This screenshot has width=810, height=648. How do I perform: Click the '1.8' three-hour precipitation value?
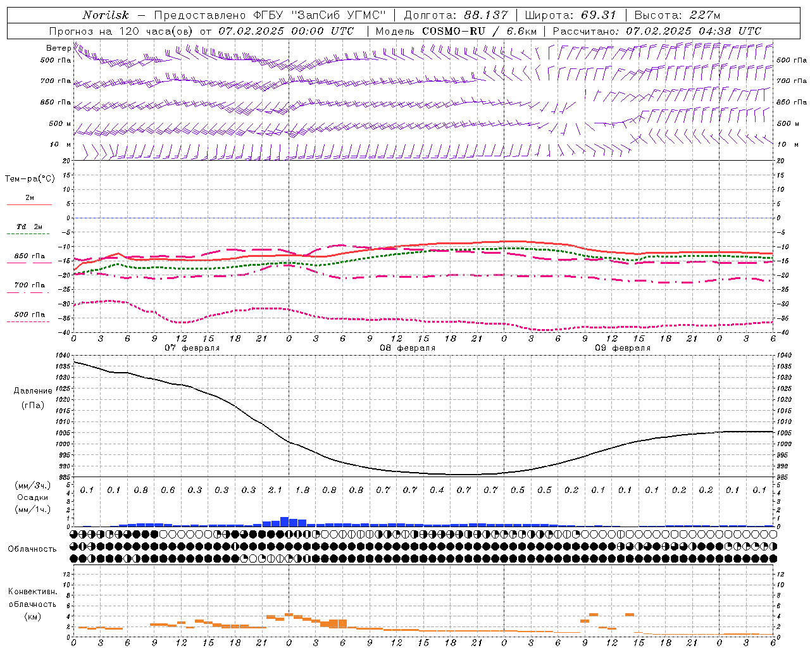(x=302, y=490)
